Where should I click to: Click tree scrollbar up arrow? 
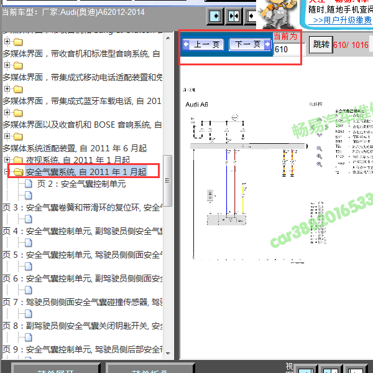click(x=168, y=38)
